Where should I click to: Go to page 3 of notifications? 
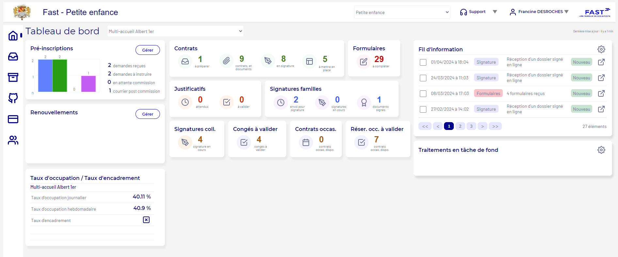(x=471, y=126)
